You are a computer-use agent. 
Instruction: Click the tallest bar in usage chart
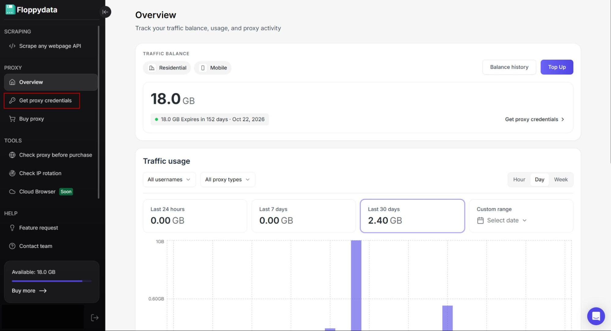click(356, 285)
